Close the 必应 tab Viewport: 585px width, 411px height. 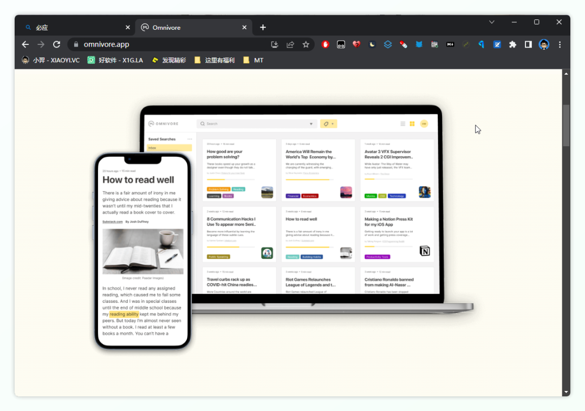coord(128,27)
